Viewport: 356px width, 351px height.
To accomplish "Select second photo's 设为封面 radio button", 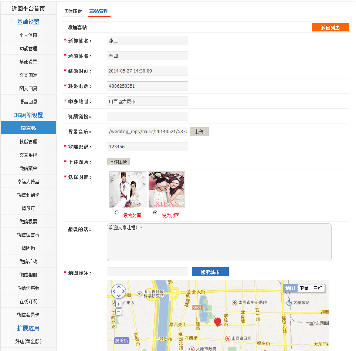I will (x=155, y=213).
